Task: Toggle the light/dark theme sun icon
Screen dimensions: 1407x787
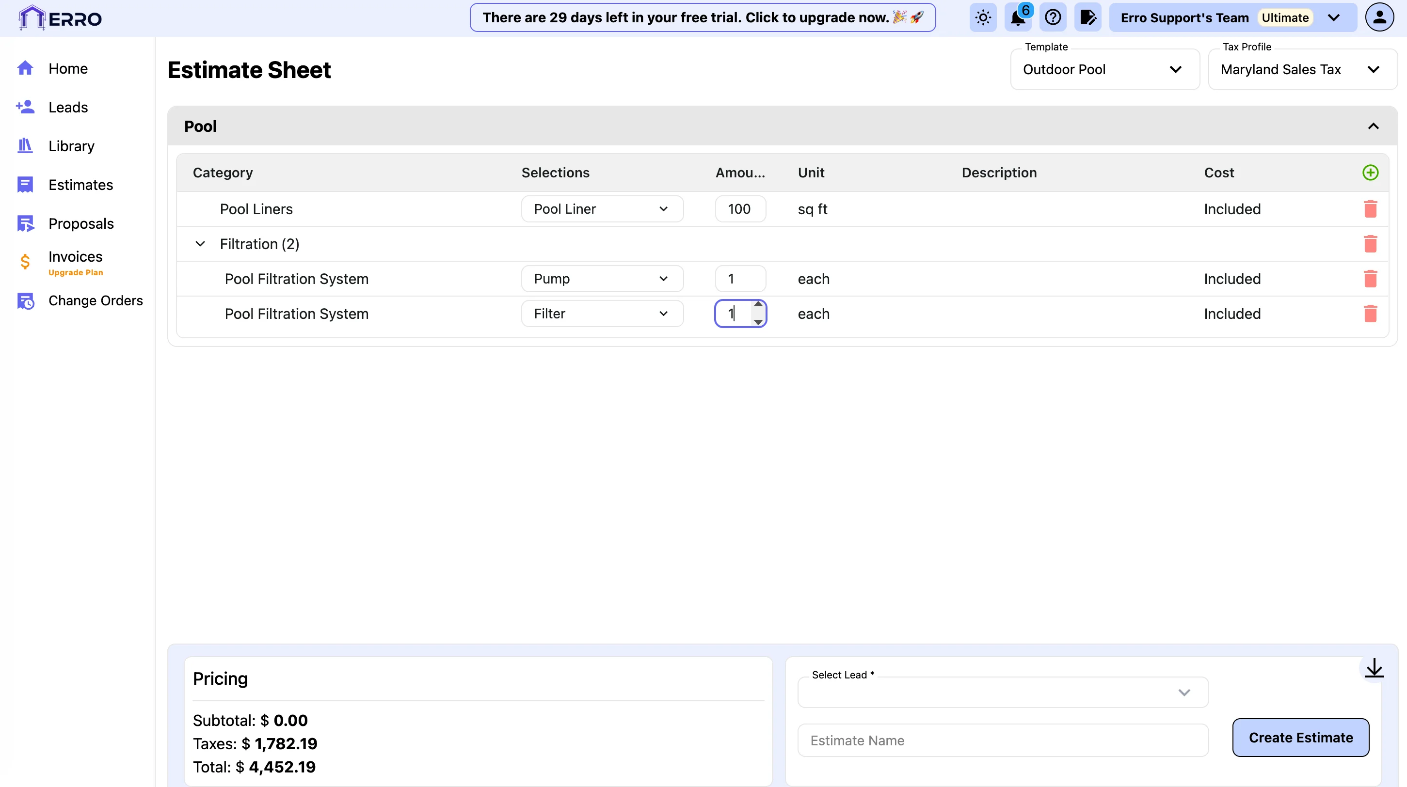Action: [983, 17]
